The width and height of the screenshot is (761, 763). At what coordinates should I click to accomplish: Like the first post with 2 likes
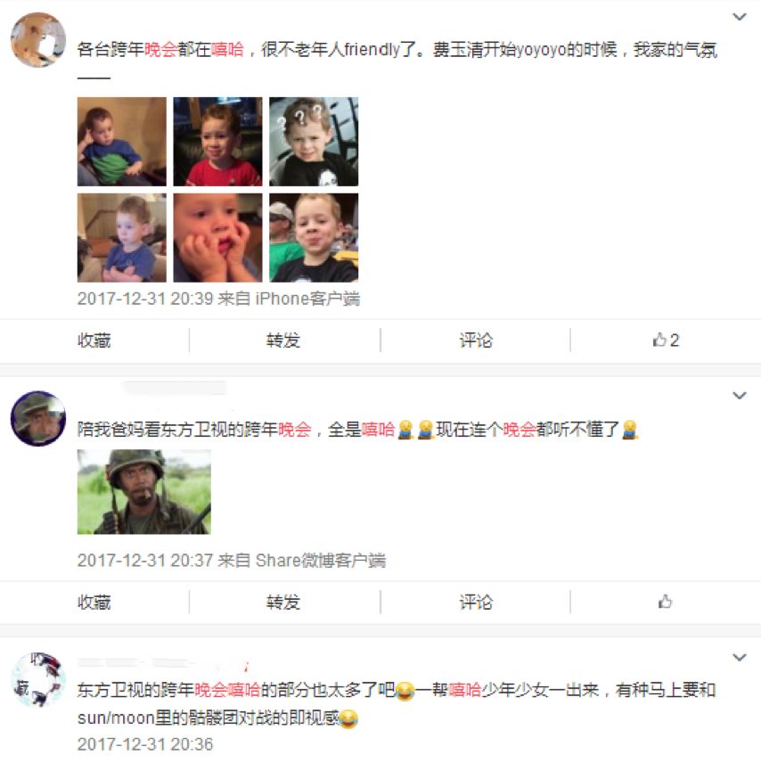click(666, 340)
